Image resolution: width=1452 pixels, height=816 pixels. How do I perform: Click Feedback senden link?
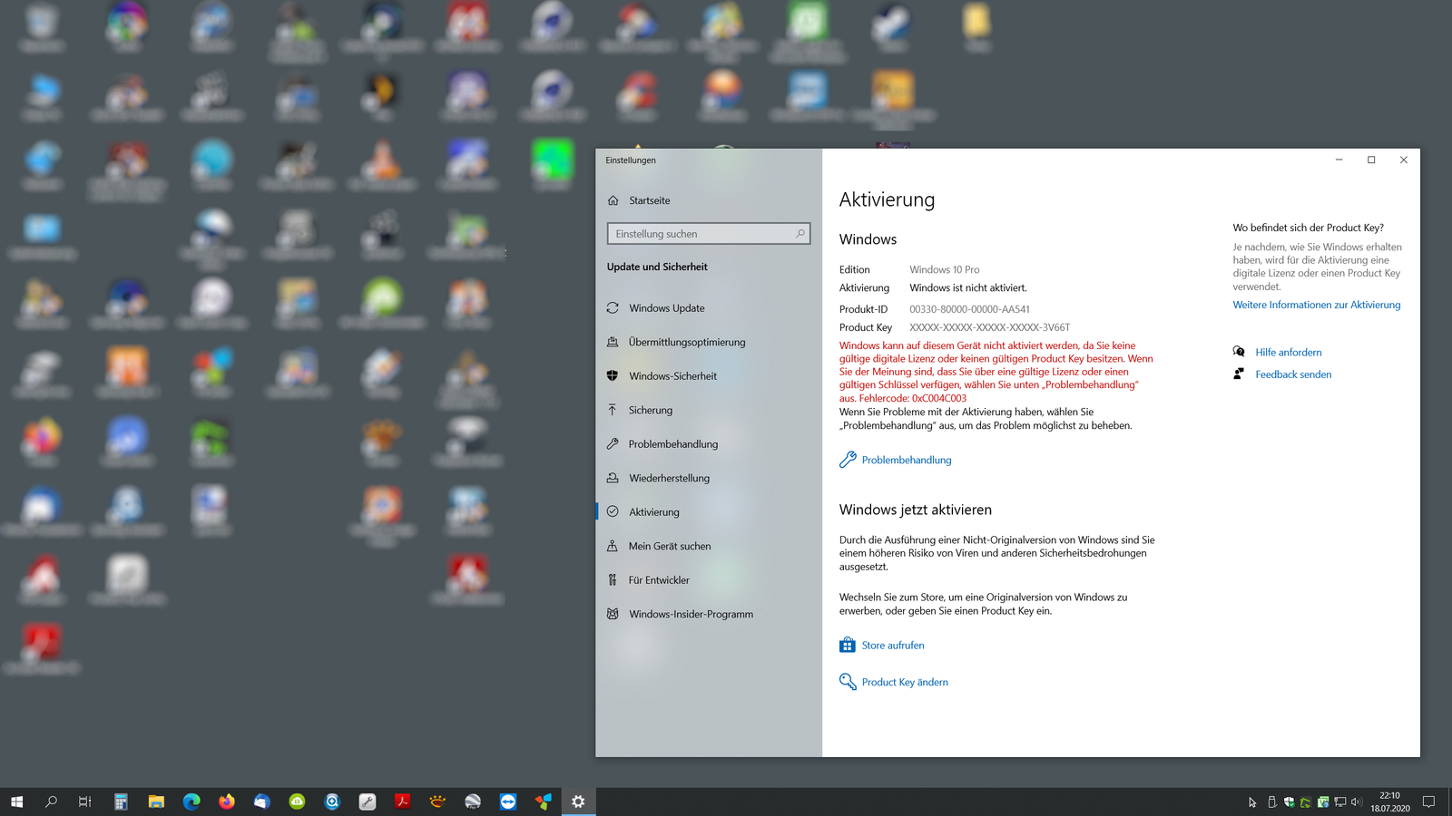coord(1293,374)
